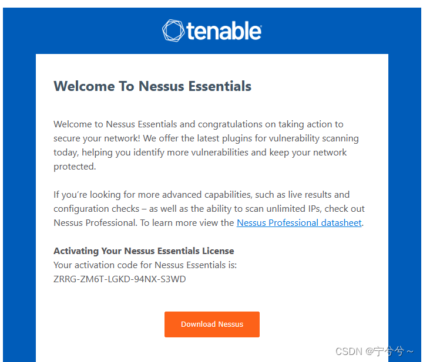Viewport: 423px width, 362px height.
Task: Click the 'Essentials' word in the main heading
Action: click(220, 86)
